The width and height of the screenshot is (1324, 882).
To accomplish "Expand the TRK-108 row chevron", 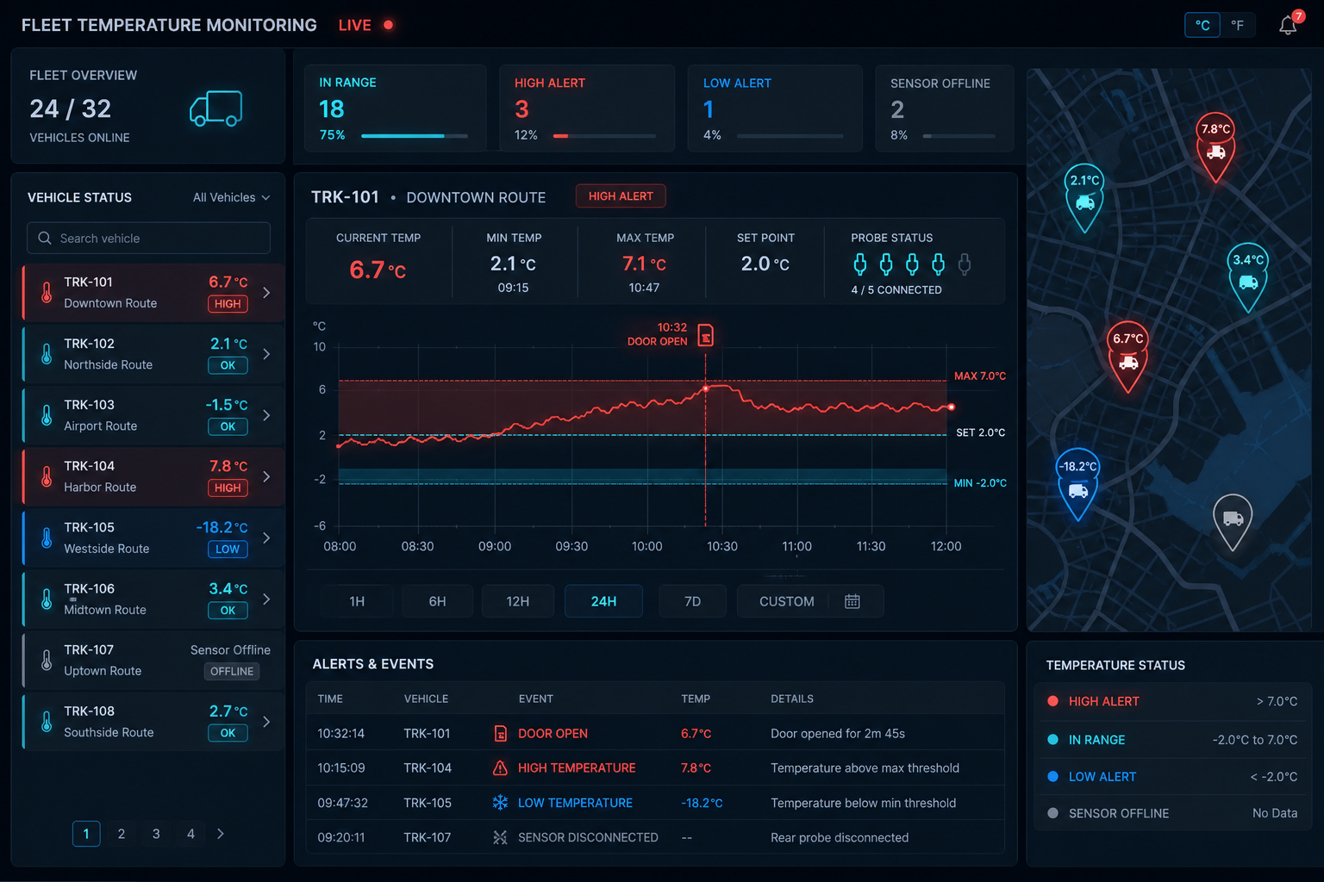I will (266, 722).
